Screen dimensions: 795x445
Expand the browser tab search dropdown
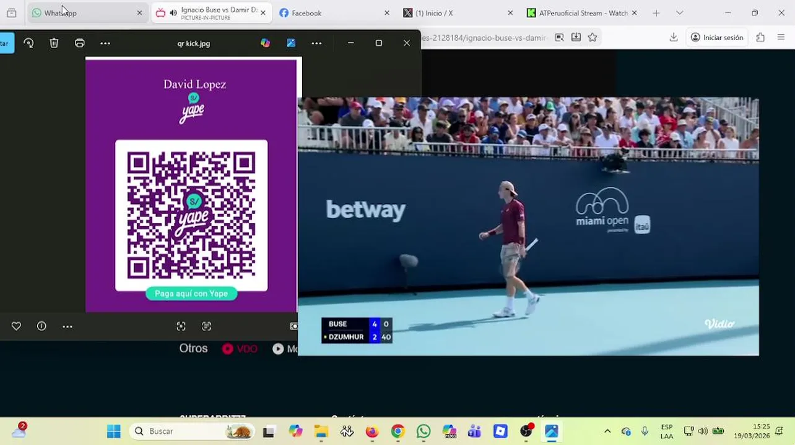679,13
